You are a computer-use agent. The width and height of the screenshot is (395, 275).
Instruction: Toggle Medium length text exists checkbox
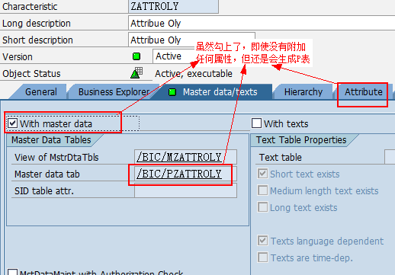262,190
